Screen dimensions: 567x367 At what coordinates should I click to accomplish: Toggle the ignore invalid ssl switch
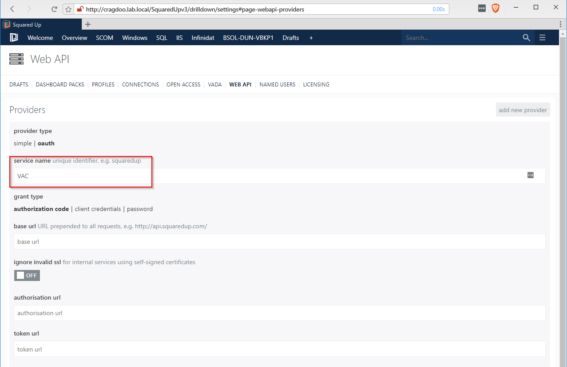[27, 275]
